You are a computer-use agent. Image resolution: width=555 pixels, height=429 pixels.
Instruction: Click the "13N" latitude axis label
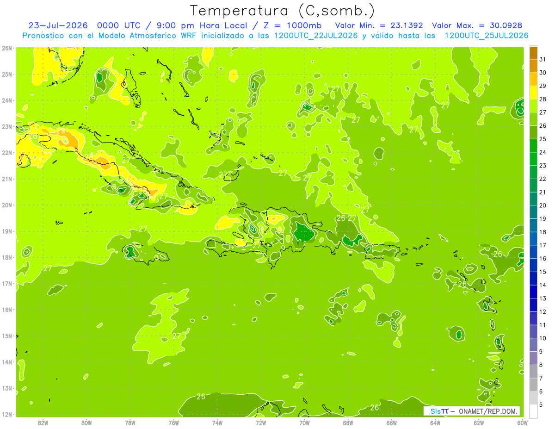pos(7,388)
